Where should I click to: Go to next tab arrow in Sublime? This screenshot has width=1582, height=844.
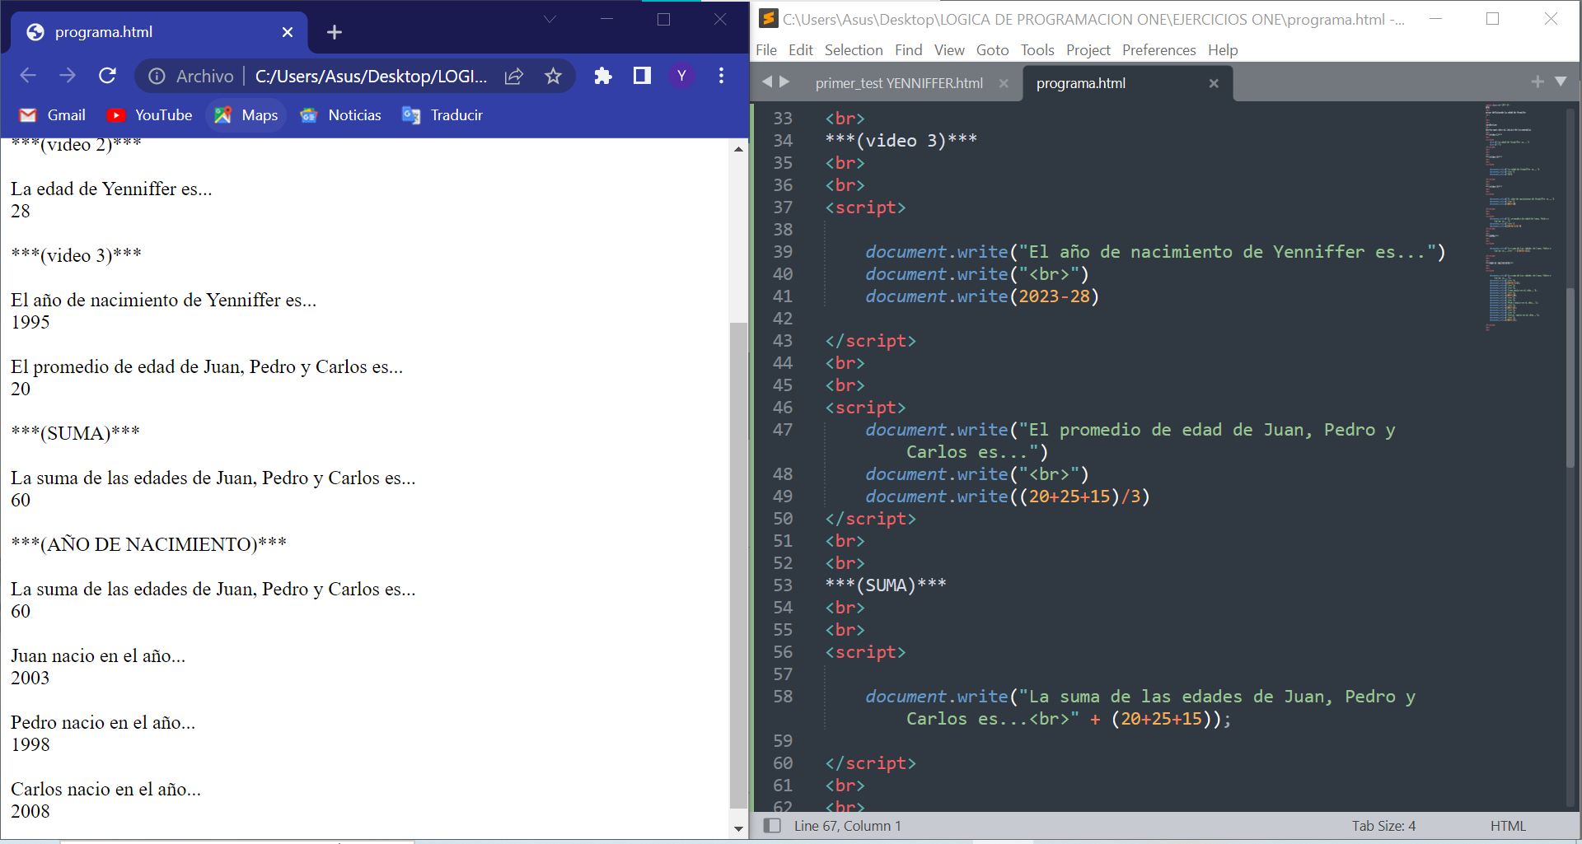(784, 82)
